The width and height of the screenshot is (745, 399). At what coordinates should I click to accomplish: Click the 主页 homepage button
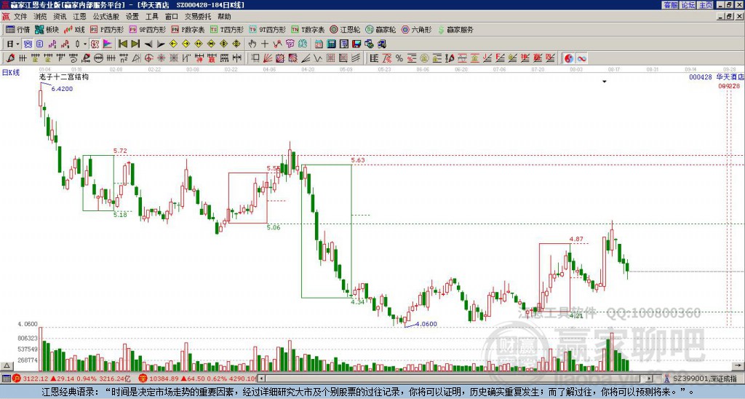[705, 5]
